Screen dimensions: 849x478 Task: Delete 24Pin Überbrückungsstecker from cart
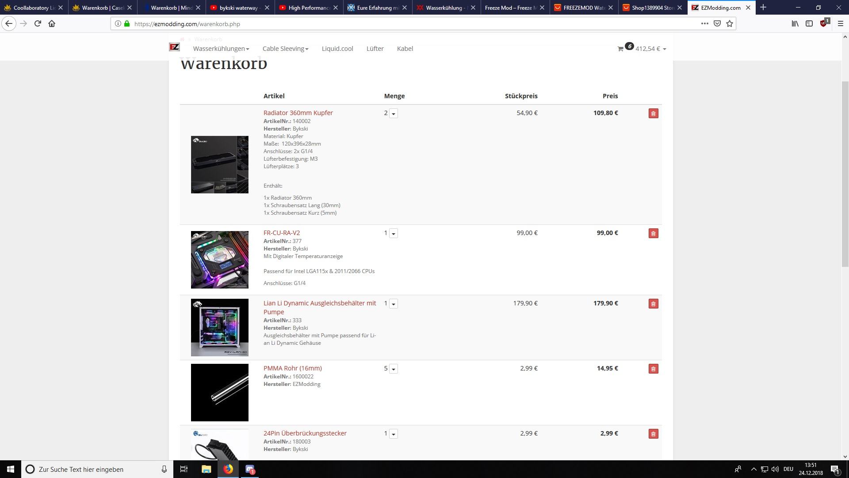[x=653, y=434]
